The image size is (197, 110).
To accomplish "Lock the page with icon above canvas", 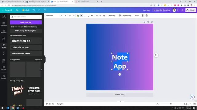I will (144, 22).
